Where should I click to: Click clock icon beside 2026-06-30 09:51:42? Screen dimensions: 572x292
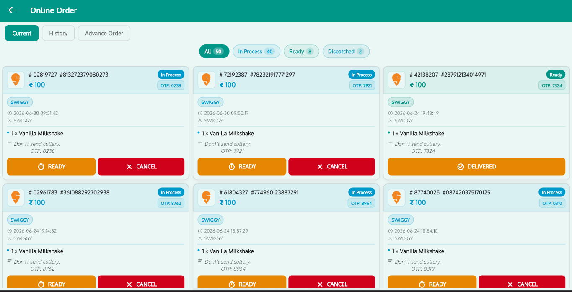point(10,113)
